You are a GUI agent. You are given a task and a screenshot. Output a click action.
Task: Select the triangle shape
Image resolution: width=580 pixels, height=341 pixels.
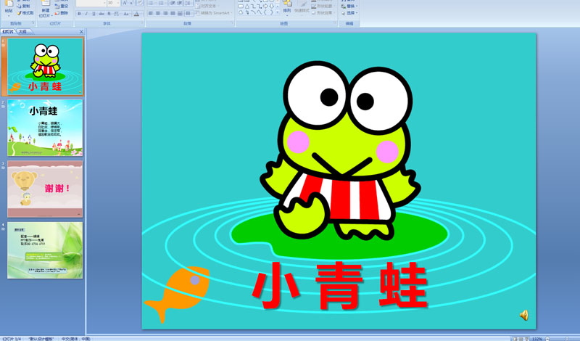click(247, 6)
